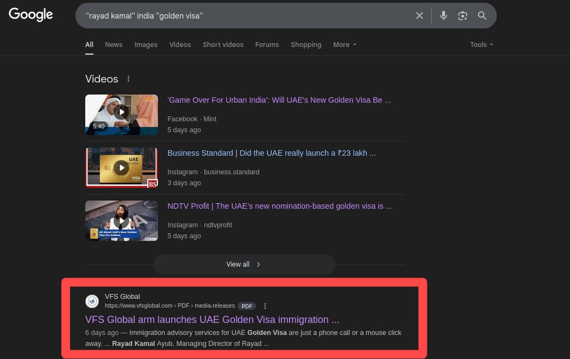Open 'Game Over For Urban India' video link
This screenshot has width=570, height=359.
point(279,100)
